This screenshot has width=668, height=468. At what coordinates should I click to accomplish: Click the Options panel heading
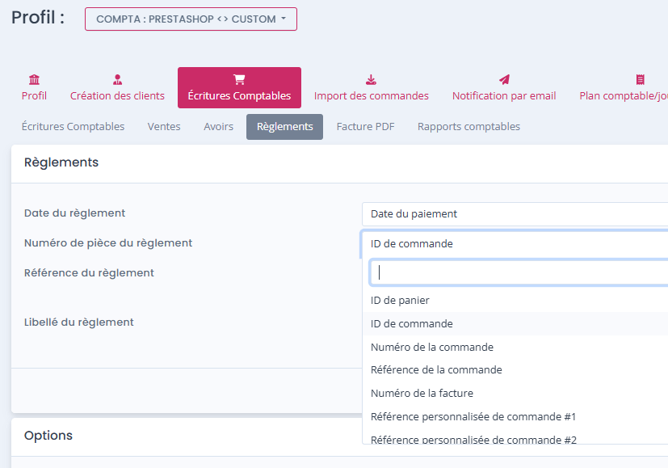48,436
